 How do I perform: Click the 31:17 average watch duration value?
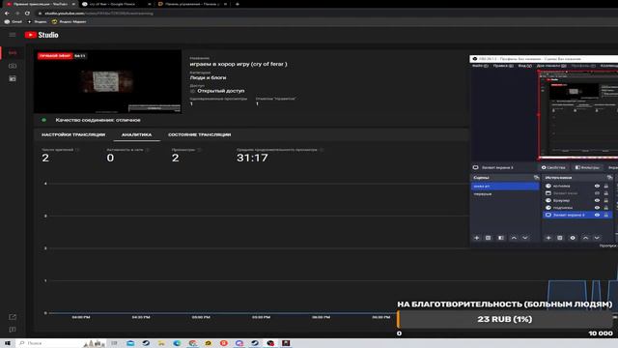point(252,158)
